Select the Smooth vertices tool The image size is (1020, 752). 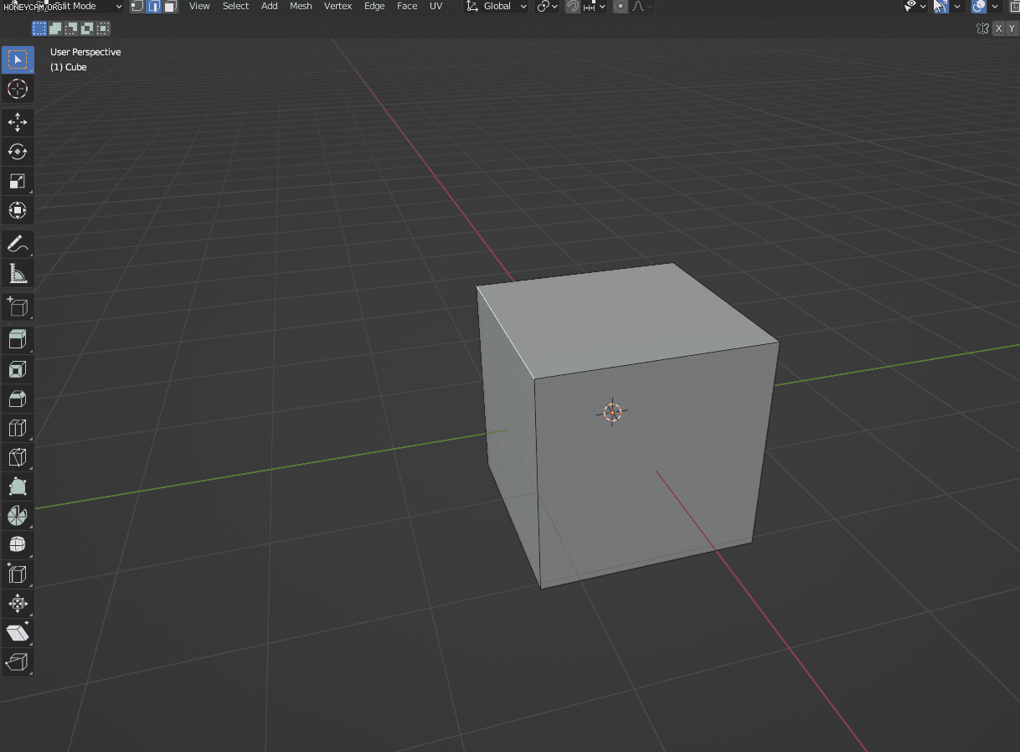point(18,545)
